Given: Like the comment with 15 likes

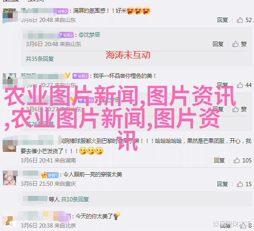Looking at the screenshot, I should click(x=240, y=184).
